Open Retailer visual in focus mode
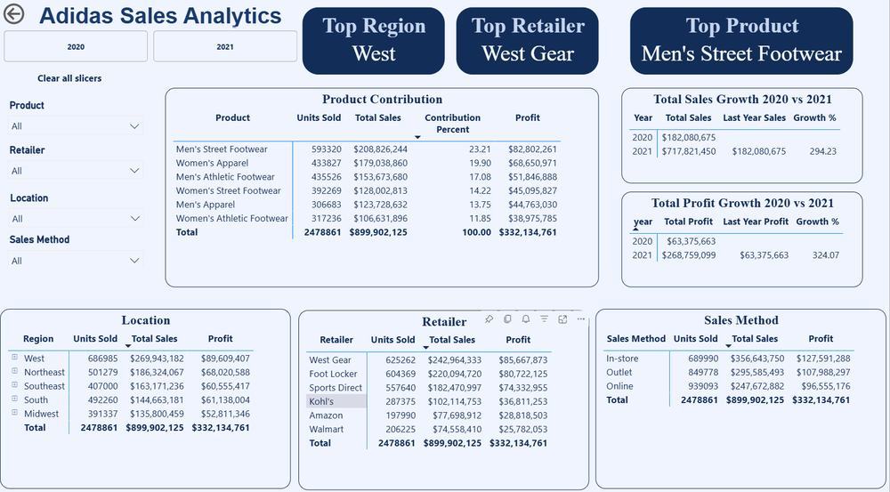 [x=562, y=319]
